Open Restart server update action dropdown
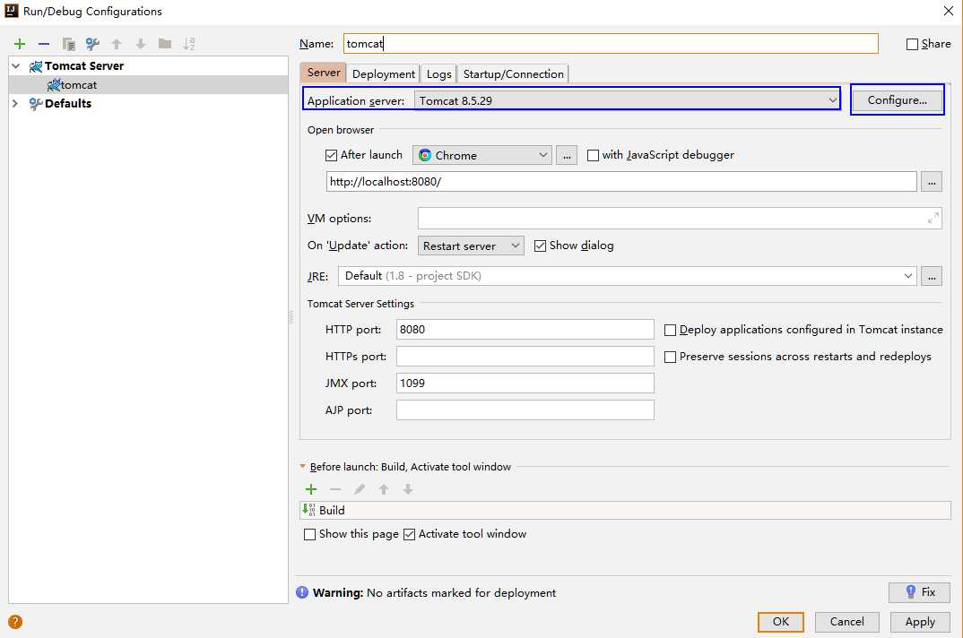Viewport: 963px width, 638px height. click(x=471, y=246)
